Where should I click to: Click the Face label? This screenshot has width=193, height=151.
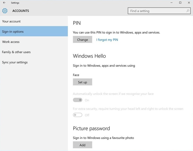click(76, 75)
